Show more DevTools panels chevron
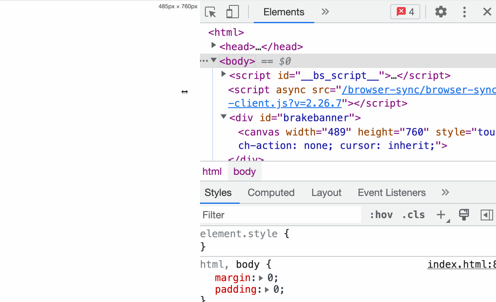The width and height of the screenshot is (496, 302). coord(325,12)
